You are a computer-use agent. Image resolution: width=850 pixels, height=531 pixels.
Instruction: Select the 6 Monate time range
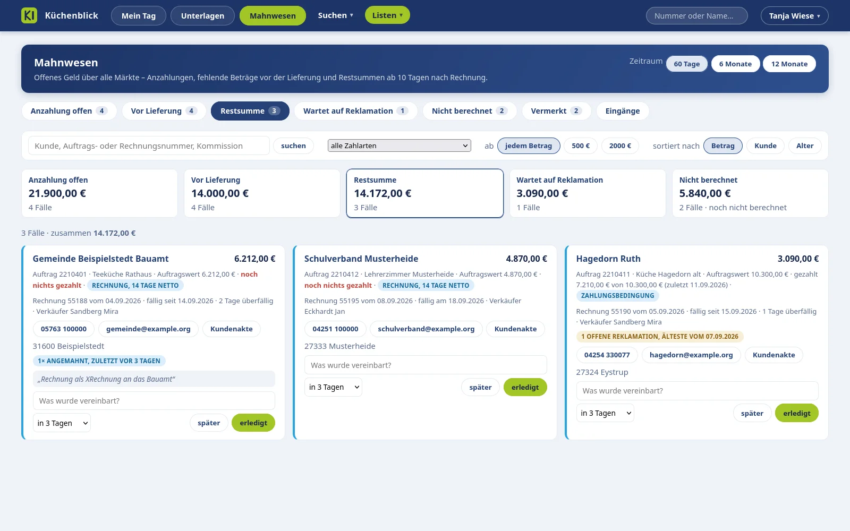[735, 64]
